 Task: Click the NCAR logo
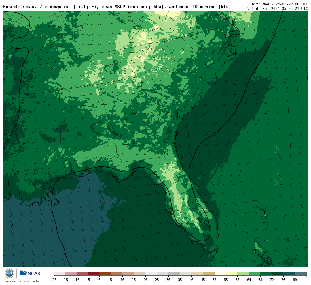(x=30, y=273)
